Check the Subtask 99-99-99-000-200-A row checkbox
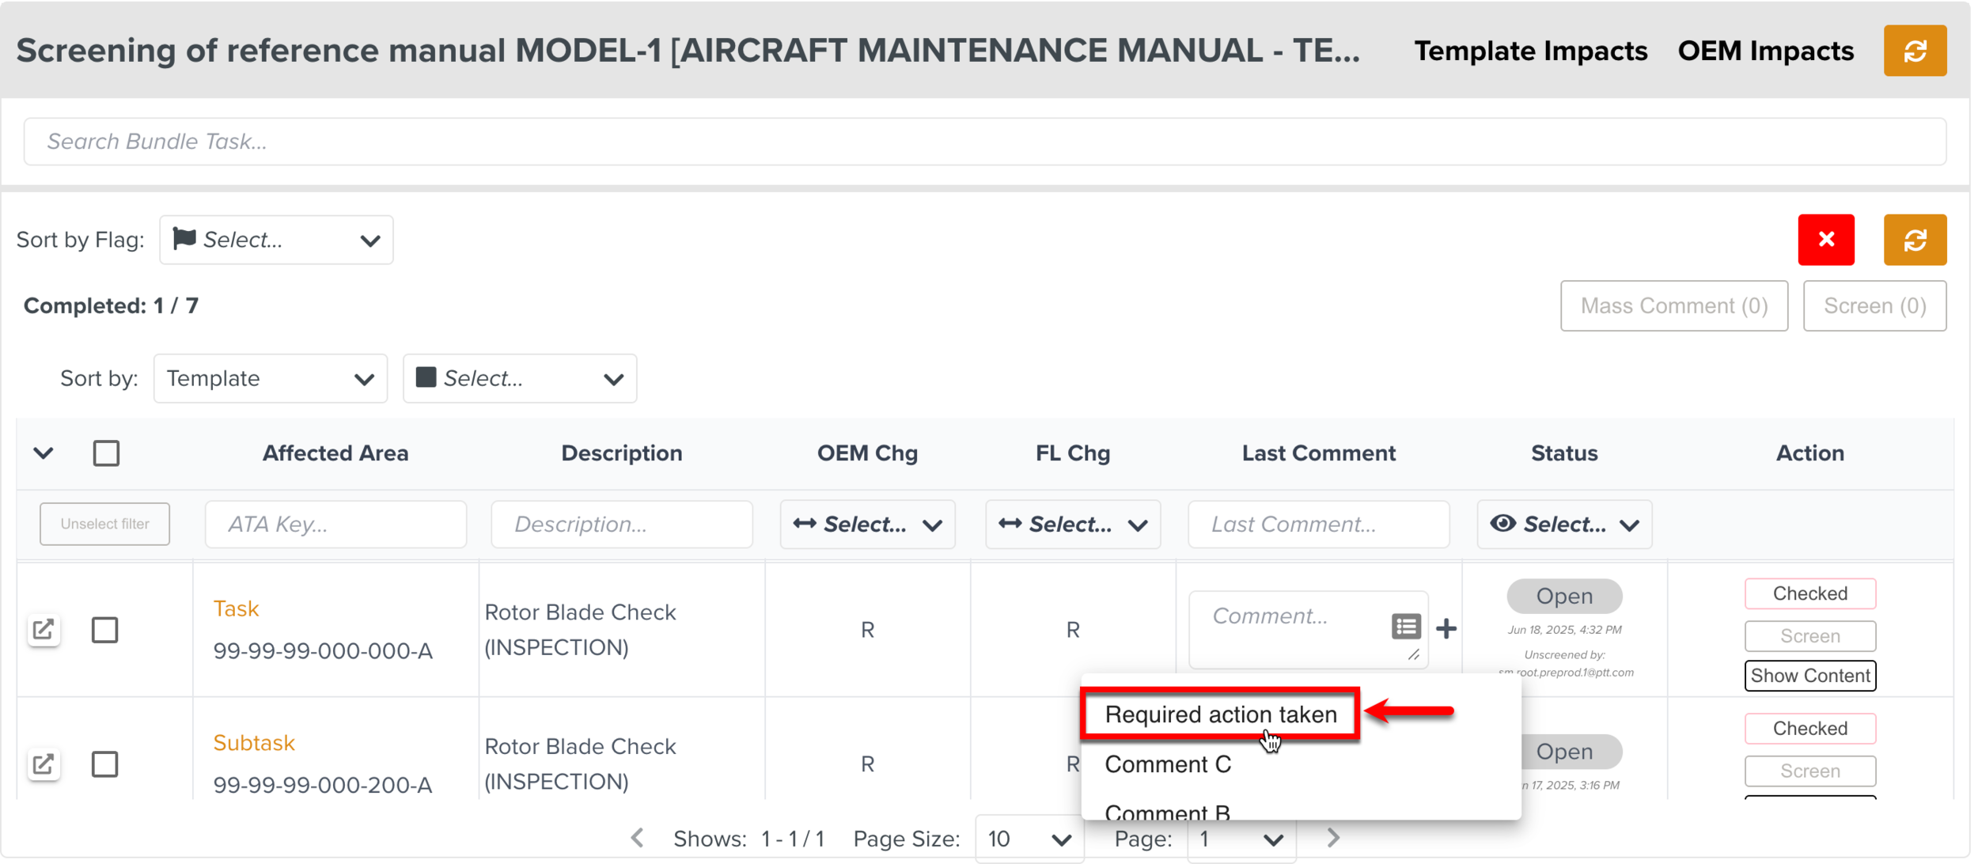This screenshot has height=864, width=1978. pos(104,764)
